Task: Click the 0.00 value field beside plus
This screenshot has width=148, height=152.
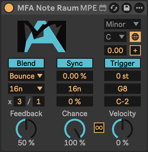Action: tap(115, 50)
